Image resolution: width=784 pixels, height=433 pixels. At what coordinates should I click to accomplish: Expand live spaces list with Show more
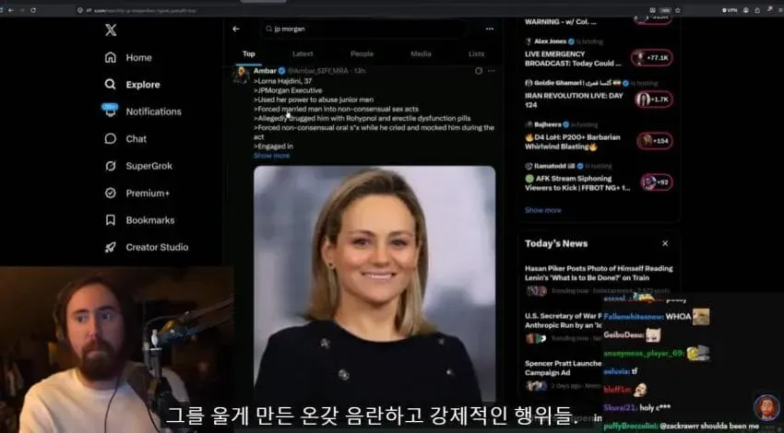(x=543, y=210)
